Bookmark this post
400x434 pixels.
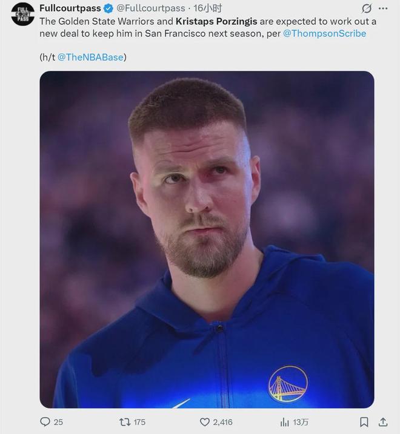[364, 422]
